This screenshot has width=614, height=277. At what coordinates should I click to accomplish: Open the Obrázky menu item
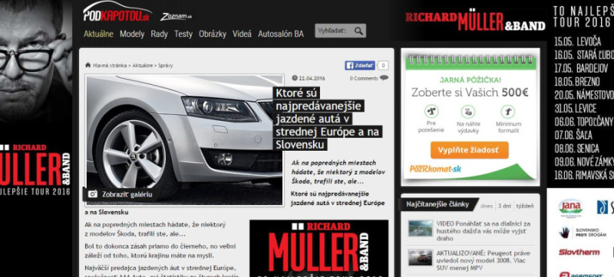point(213,34)
